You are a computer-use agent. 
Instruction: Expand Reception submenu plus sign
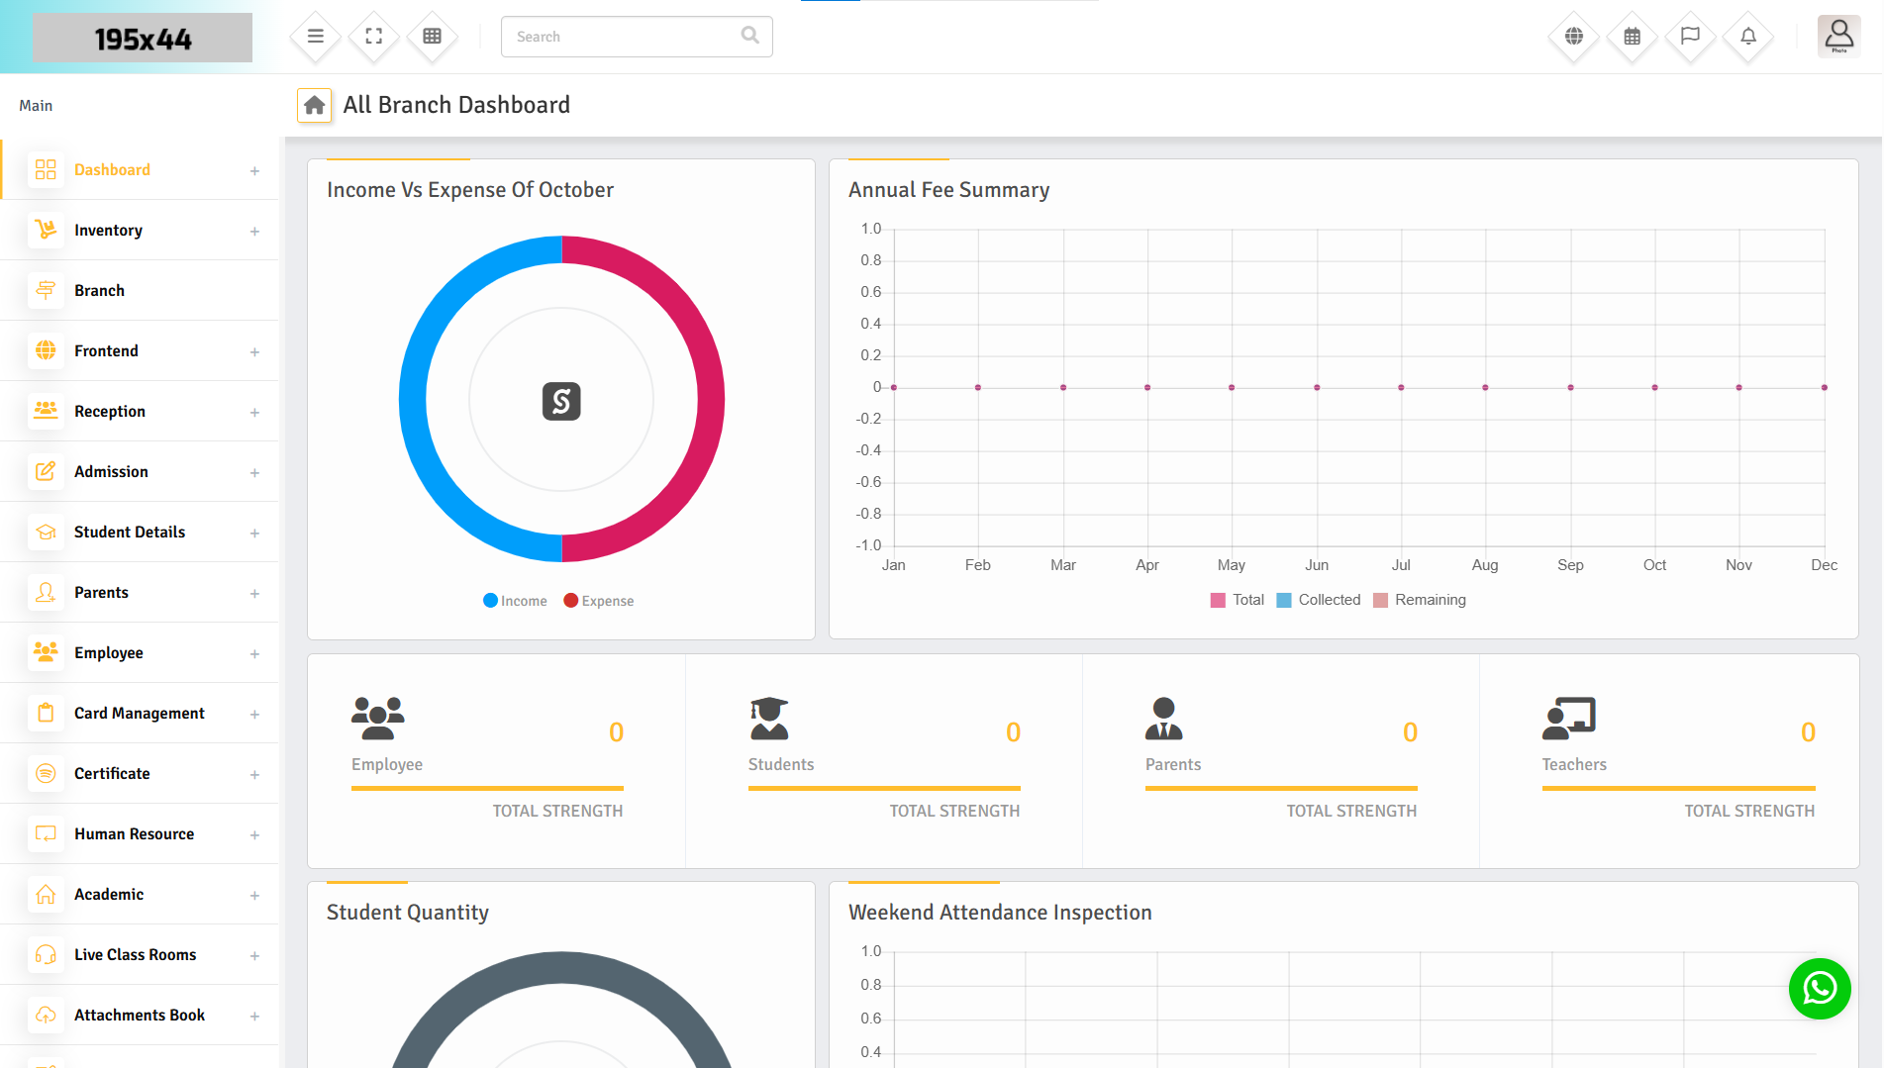coord(254,413)
